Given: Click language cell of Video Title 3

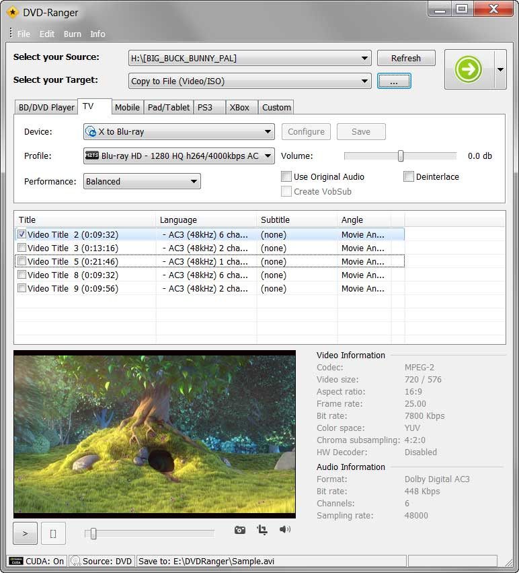Looking at the screenshot, I should point(205,248).
